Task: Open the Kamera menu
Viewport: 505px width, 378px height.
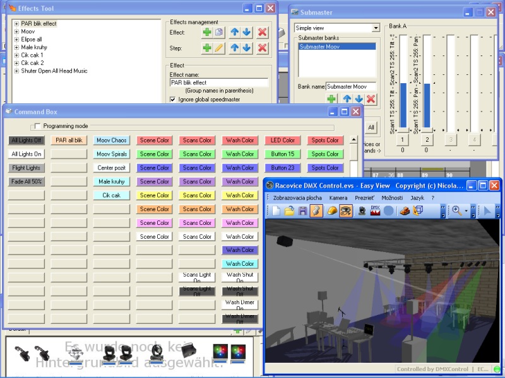Action: pyautogui.click(x=338, y=198)
